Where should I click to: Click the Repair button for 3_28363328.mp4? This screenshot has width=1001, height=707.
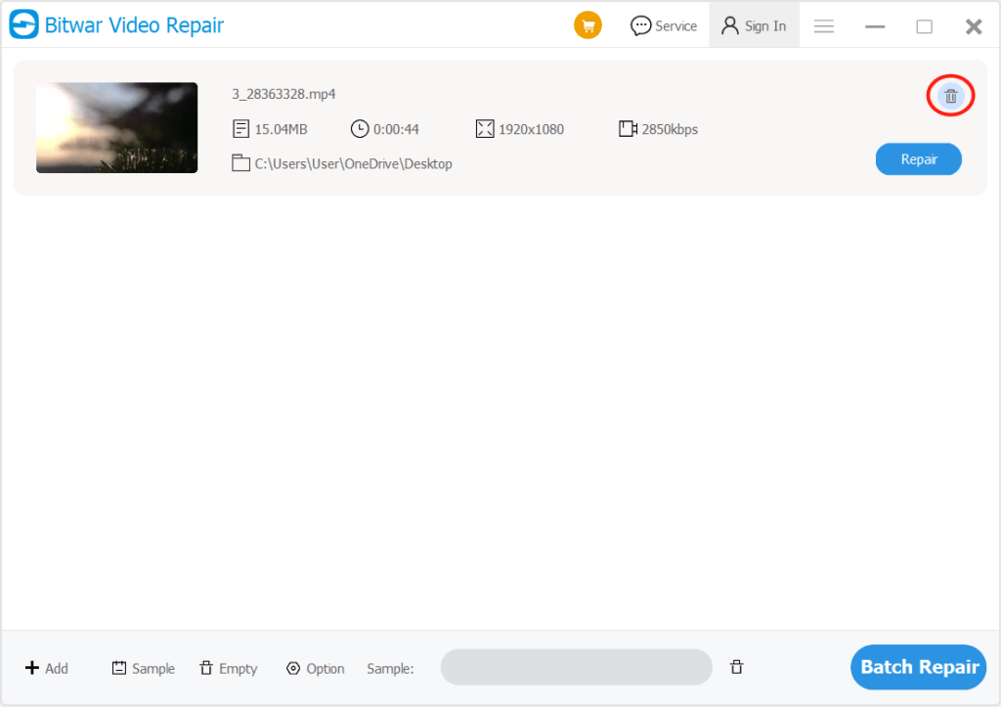[x=918, y=159]
